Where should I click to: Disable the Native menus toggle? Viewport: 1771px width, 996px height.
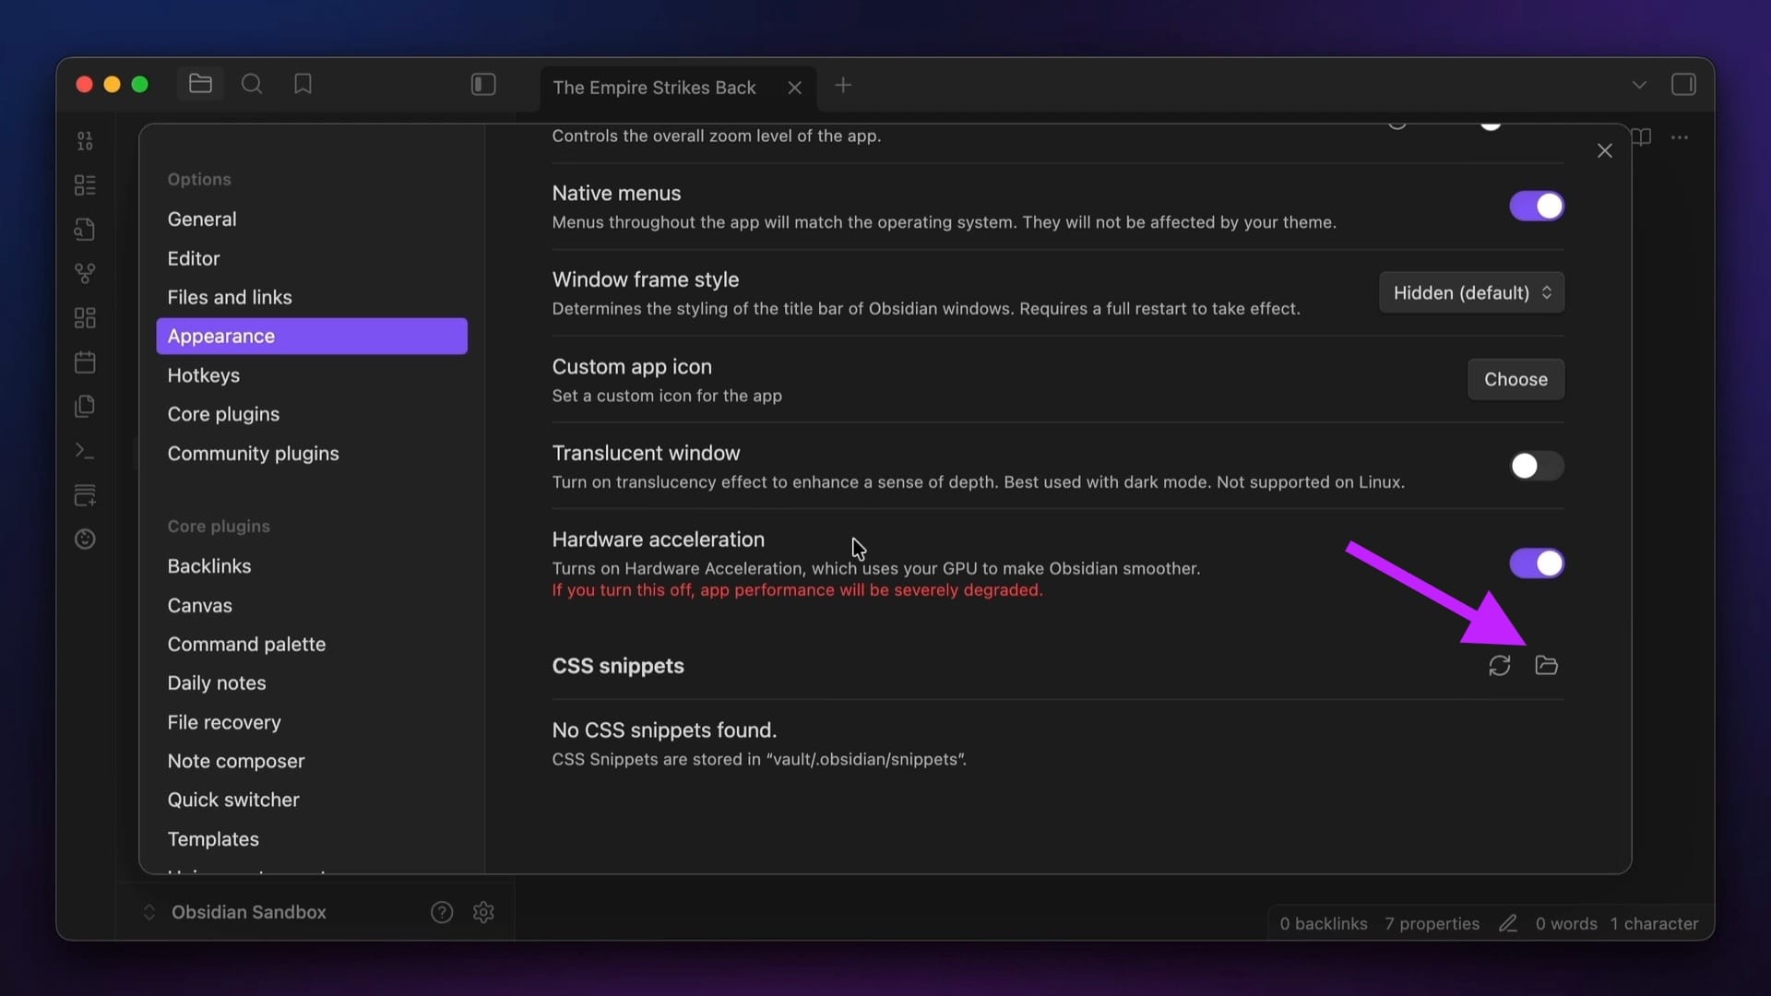coord(1536,207)
